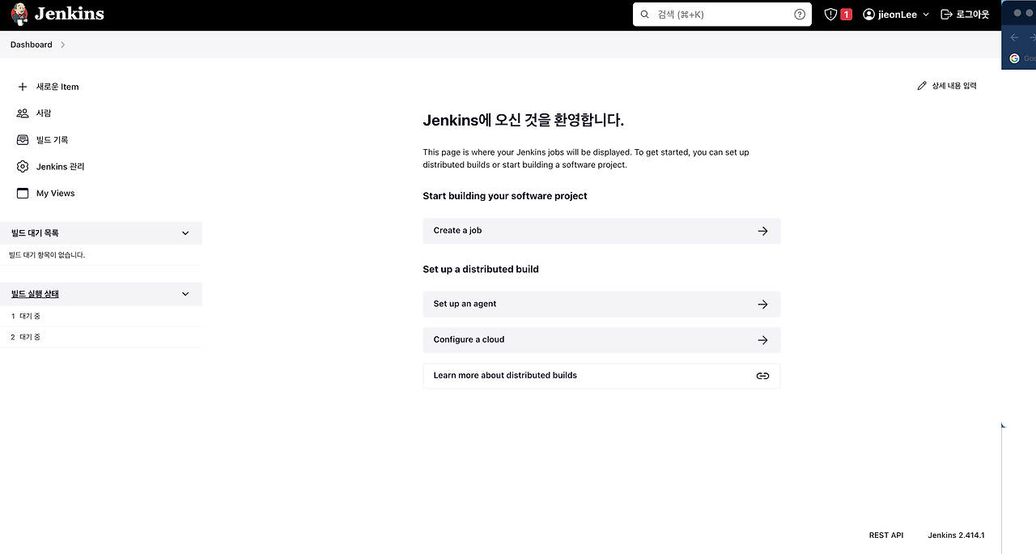Click the gear icon for Jenkins 관리

[x=23, y=167]
